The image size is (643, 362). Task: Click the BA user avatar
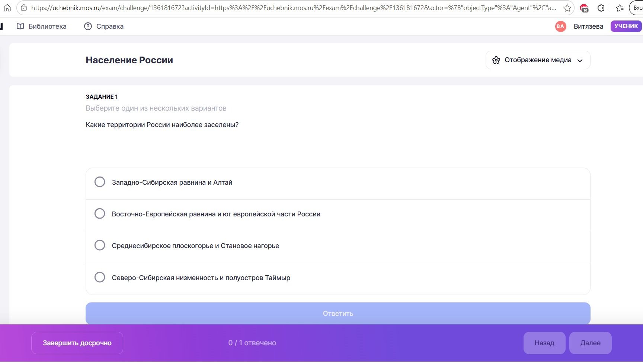[560, 26]
